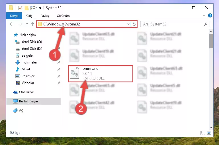Maximize the System32 window
This screenshot has width=219, height=145.
(x=194, y=8)
